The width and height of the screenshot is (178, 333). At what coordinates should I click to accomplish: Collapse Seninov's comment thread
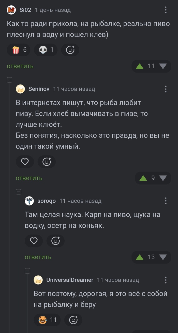[x=9, y=80]
